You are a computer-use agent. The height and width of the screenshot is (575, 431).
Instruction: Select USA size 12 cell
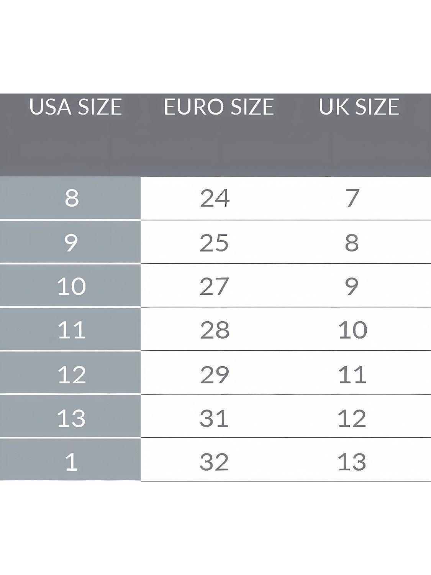tap(70, 373)
